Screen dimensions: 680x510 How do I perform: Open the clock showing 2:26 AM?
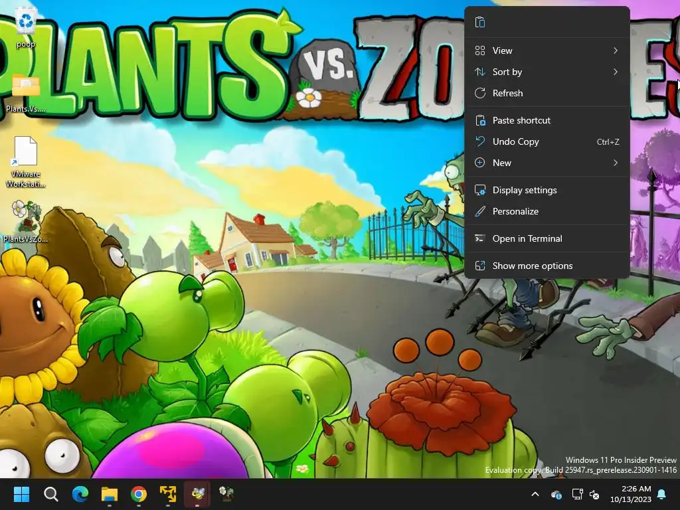[x=631, y=494]
